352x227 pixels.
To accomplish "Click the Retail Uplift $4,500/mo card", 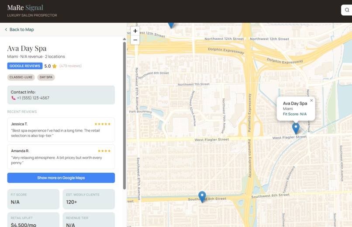I will (x=33, y=220).
